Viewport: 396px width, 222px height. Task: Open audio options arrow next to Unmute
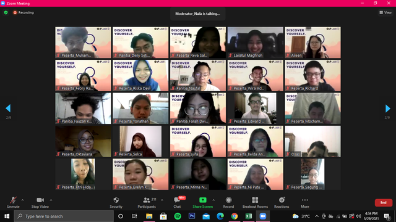[23, 200]
